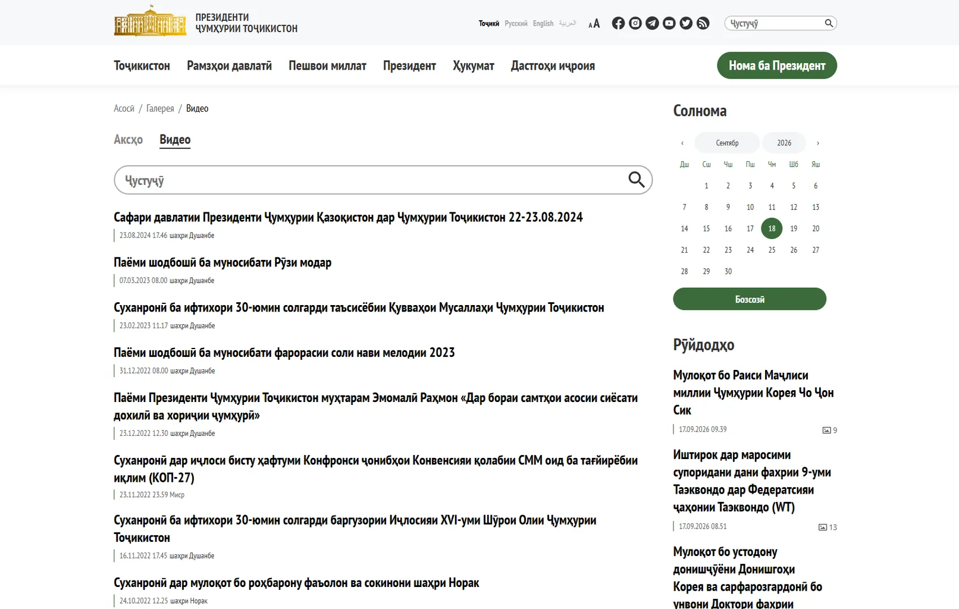Open video Паёми шодбошӣ ба муносибати Рӯзи модар
Image resolution: width=959 pixels, height=609 pixels.
(x=222, y=262)
